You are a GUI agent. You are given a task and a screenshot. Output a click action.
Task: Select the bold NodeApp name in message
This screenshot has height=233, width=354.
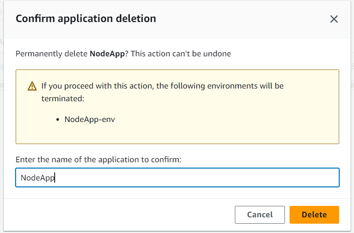(x=107, y=54)
